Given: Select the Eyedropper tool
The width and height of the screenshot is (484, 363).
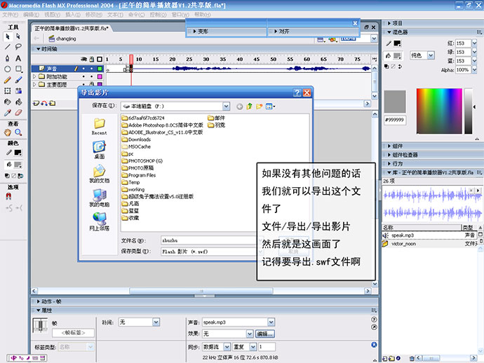Looking at the screenshot, I should 8,113.
